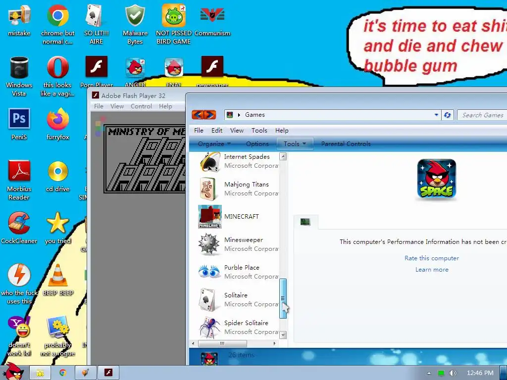The height and width of the screenshot is (380, 507).
Task: Select Mahjong Titans in the games list
Action: pos(239,189)
